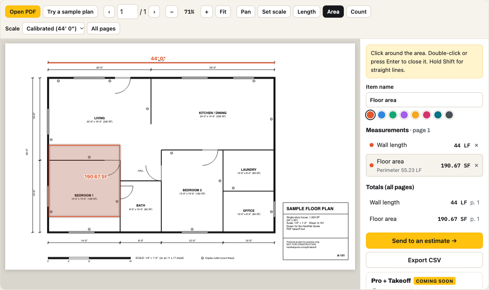The height and width of the screenshot is (290, 489).
Task: Click the Floor area totals row
Action: (x=424, y=219)
